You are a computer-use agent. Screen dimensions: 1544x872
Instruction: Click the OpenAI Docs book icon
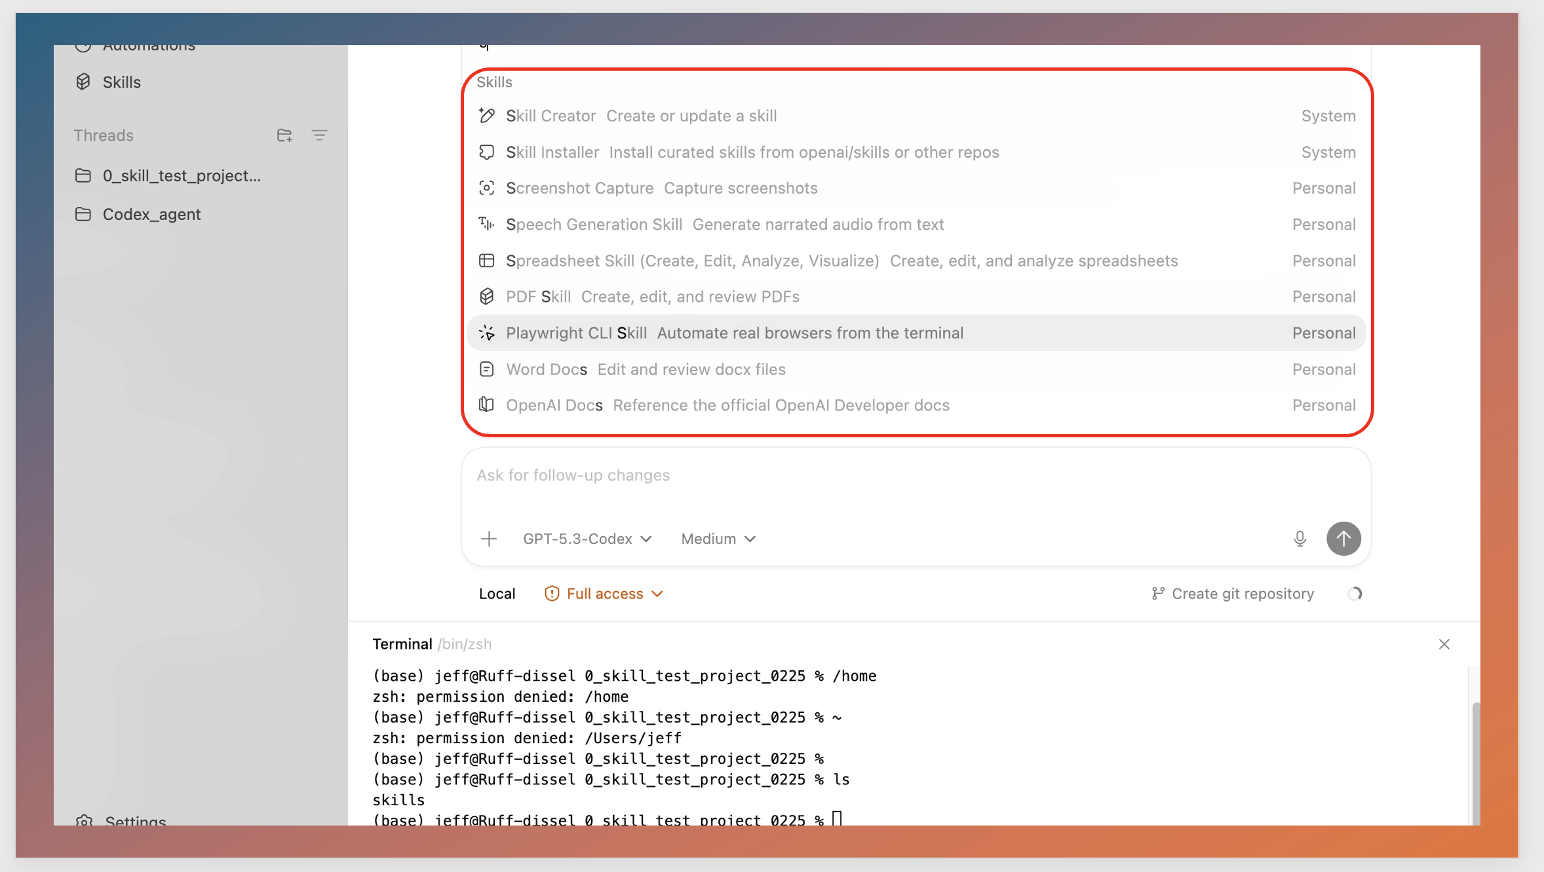tap(486, 405)
